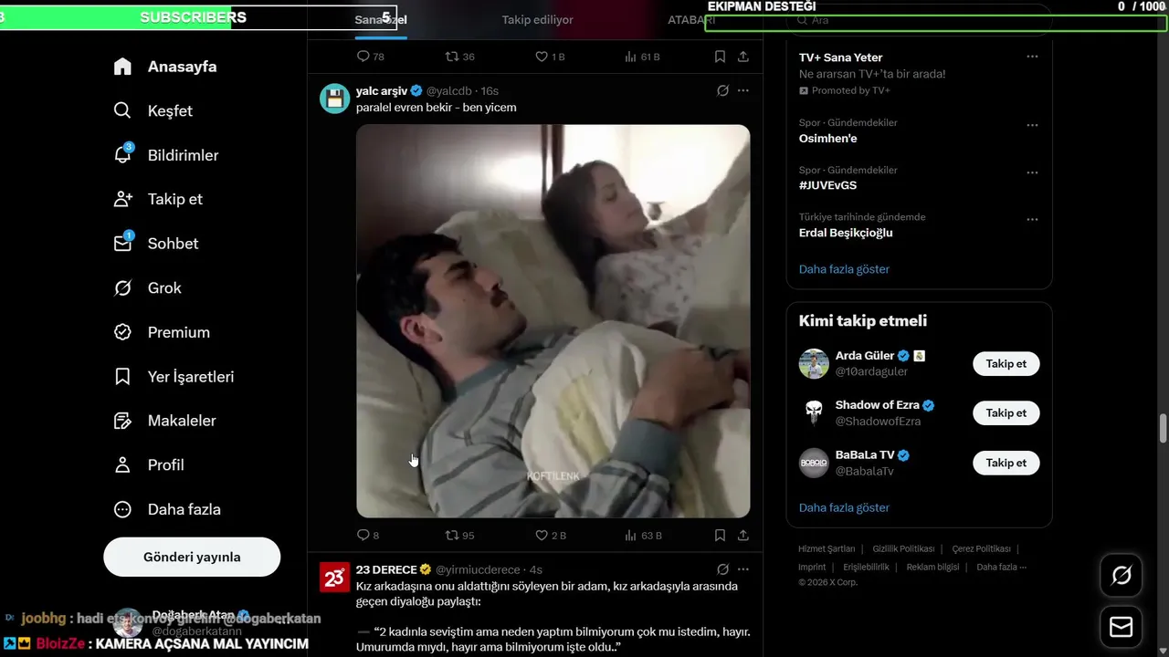Open floating messages envelope button
Screen dimensions: 1169x657
1121,627
